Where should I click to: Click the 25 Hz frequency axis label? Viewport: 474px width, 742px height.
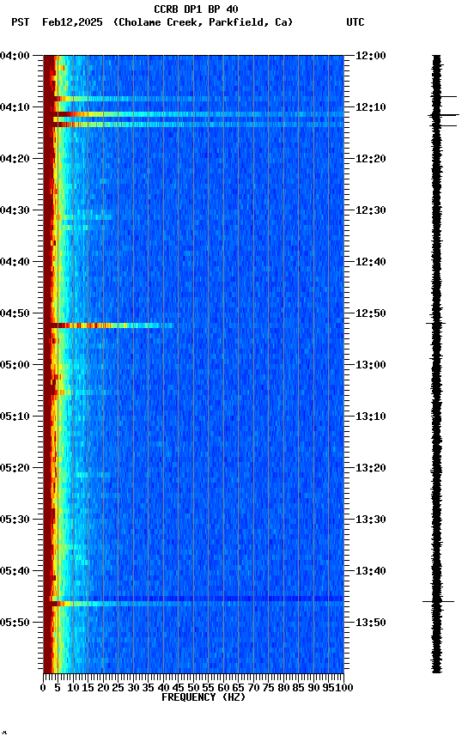[118, 689]
